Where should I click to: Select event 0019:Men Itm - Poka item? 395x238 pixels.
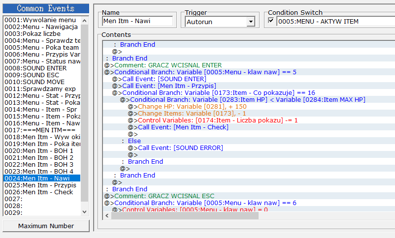(42, 144)
